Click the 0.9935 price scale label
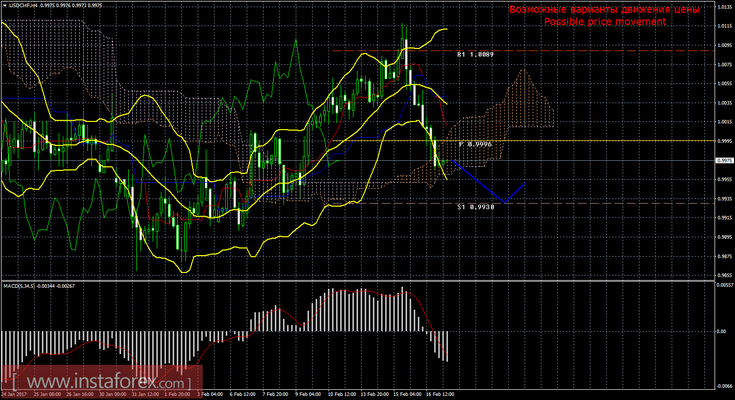This screenshot has width=735, height=400. (x=725, y=198)
